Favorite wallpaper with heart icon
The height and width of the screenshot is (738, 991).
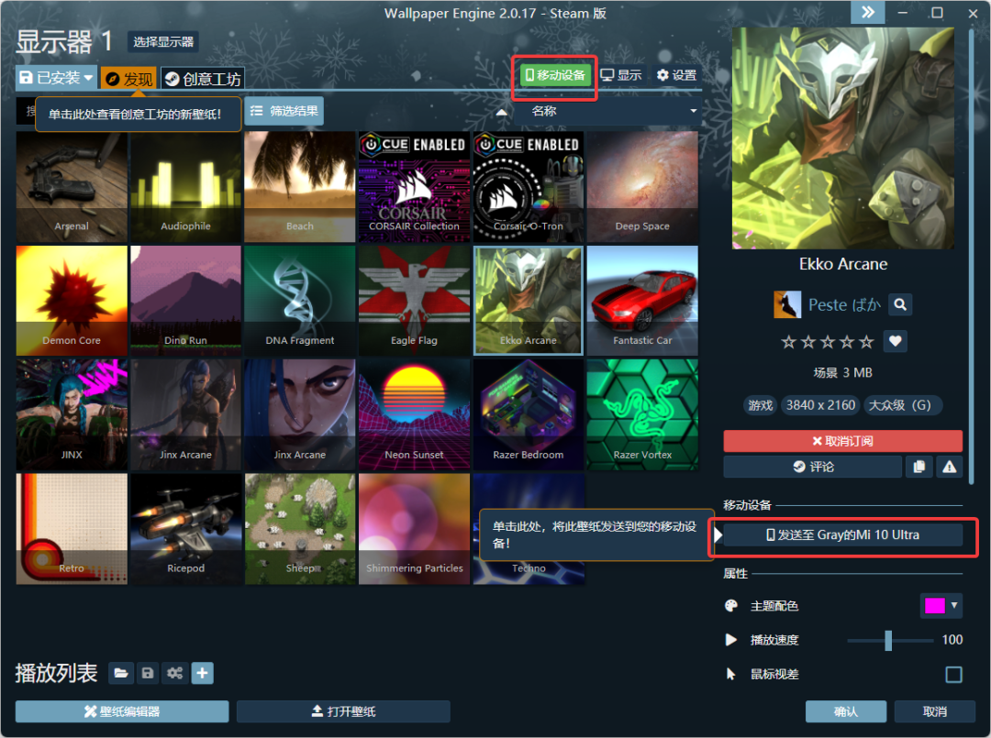tap(895, 342)
